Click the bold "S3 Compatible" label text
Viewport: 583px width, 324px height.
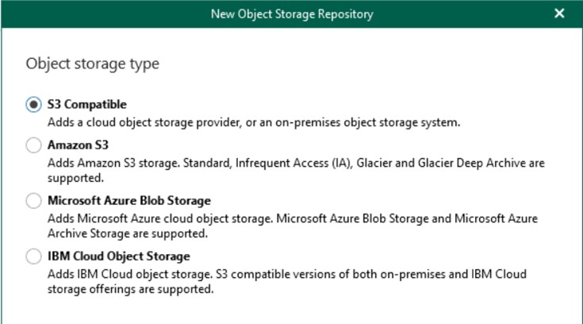pyautogui.click(x=87, y=104)
